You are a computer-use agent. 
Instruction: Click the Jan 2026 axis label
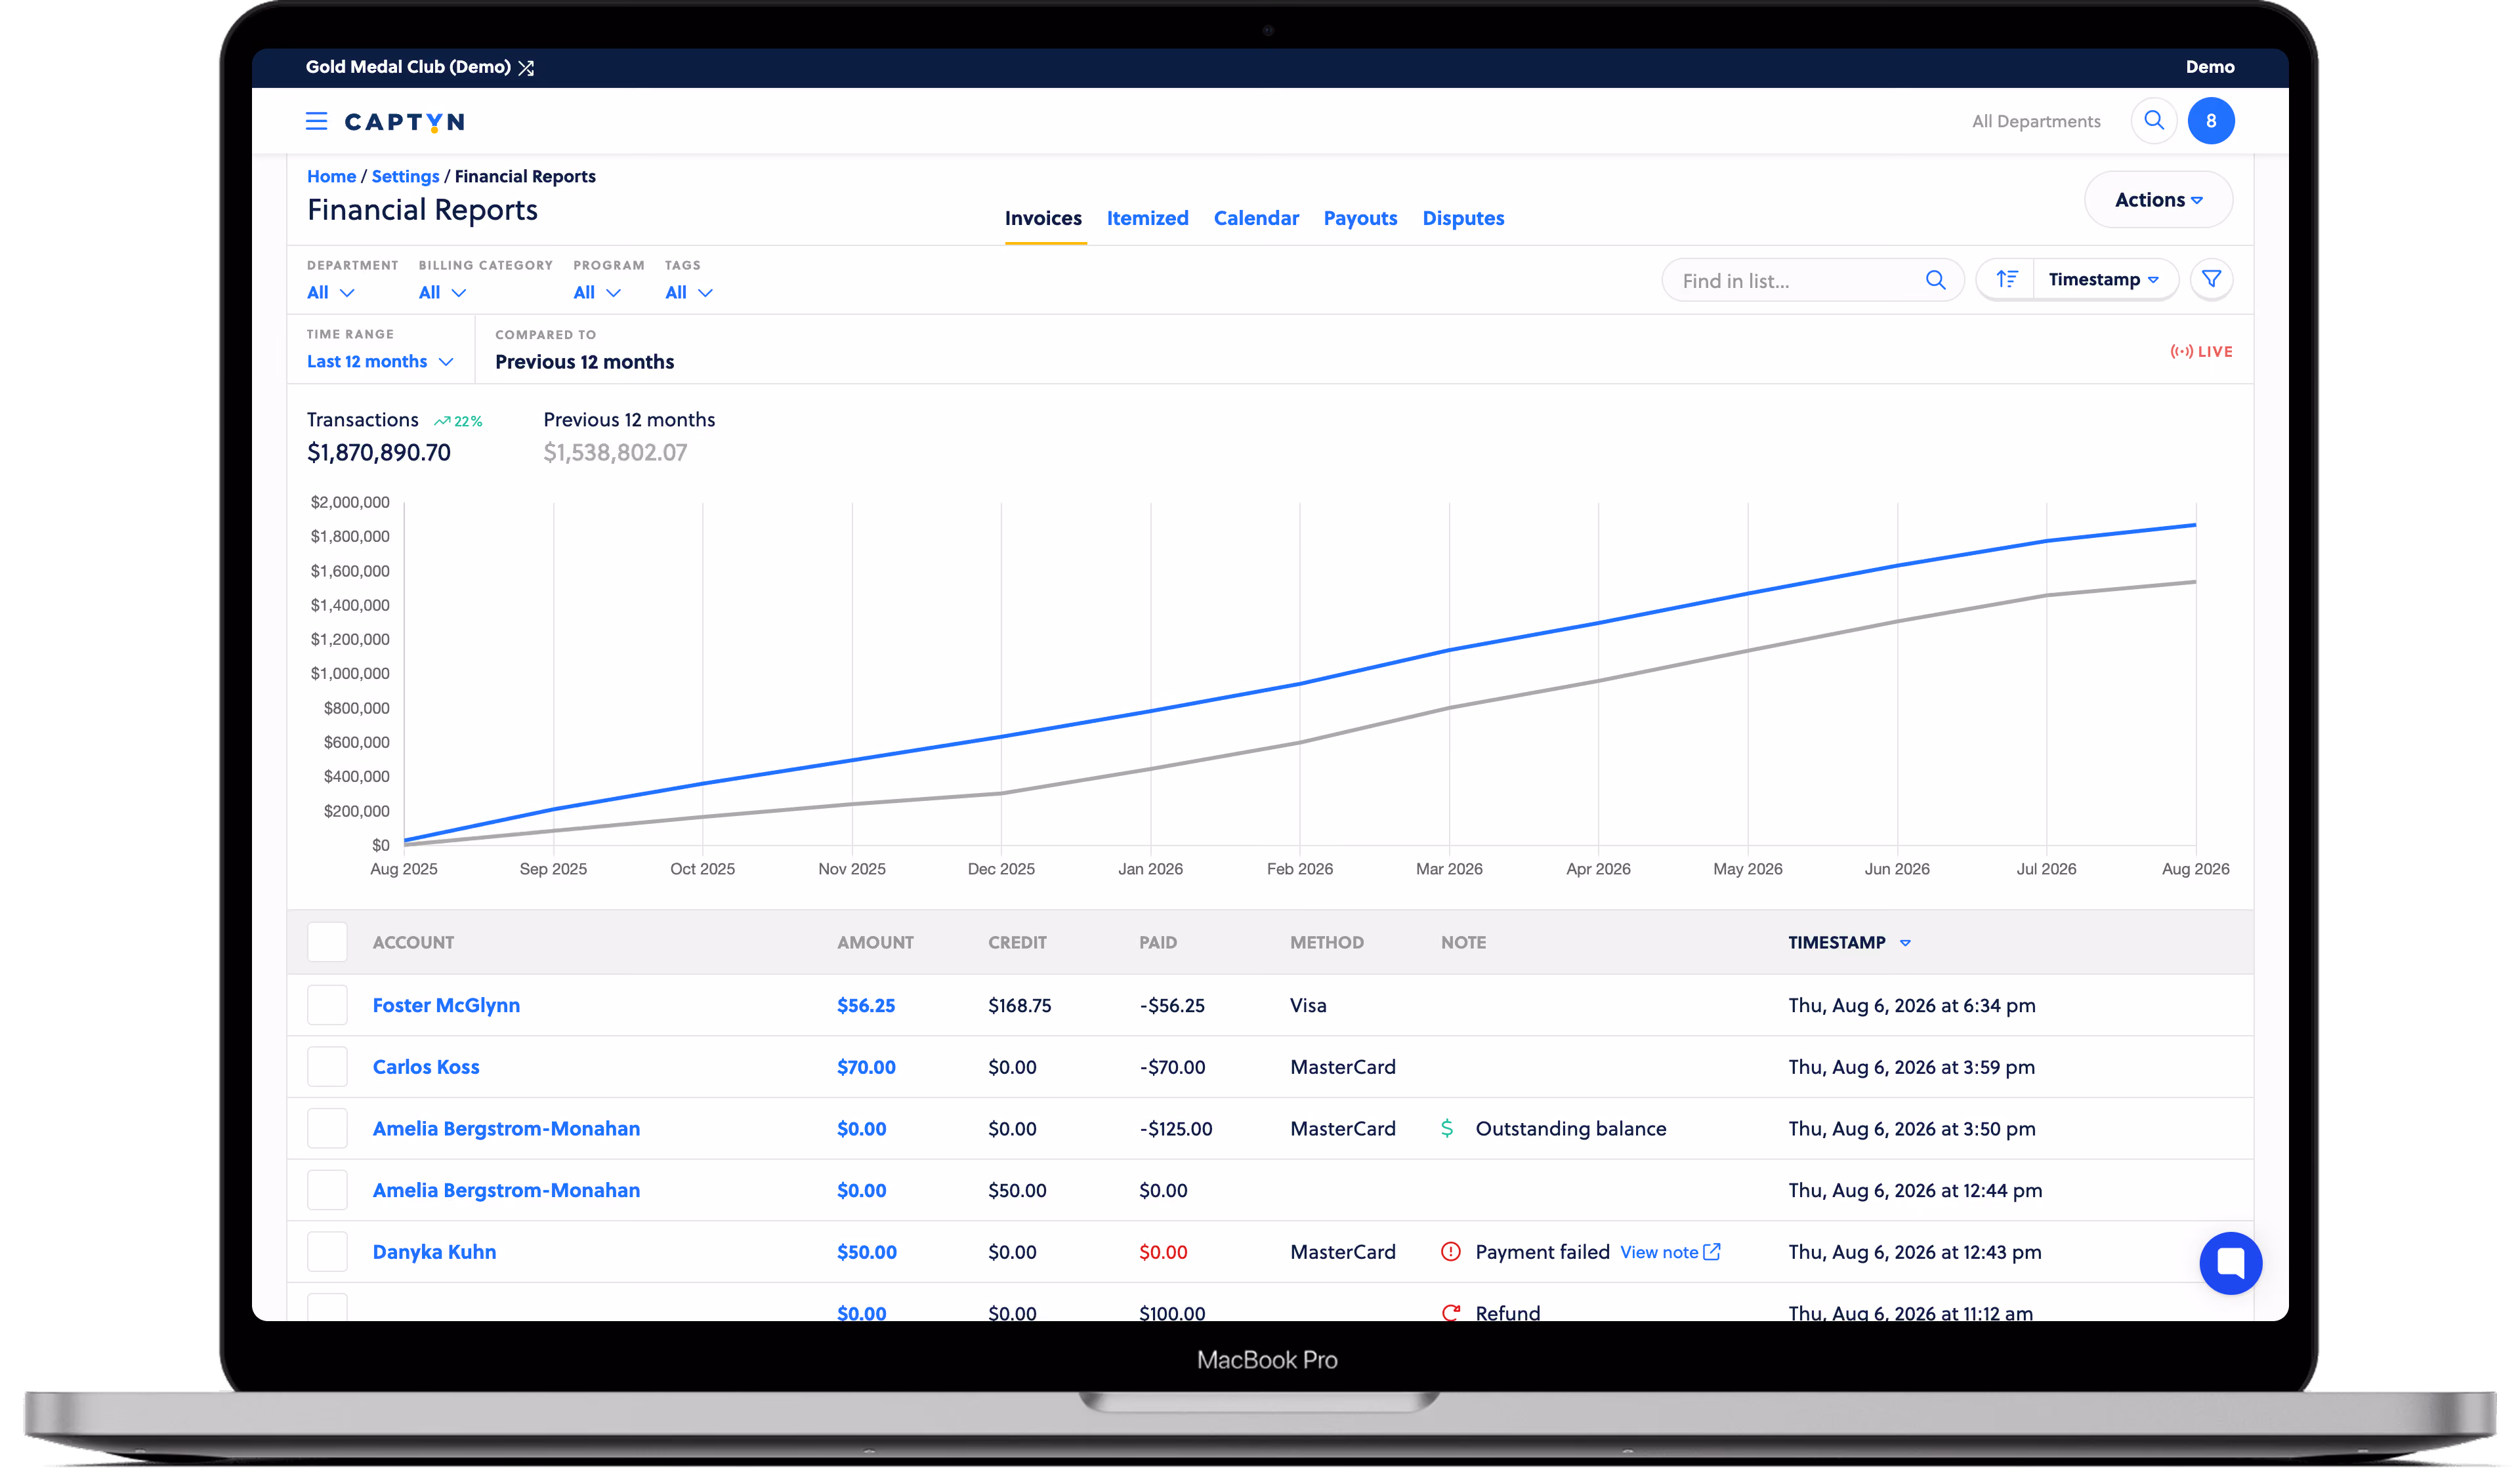pos(1150,869)
